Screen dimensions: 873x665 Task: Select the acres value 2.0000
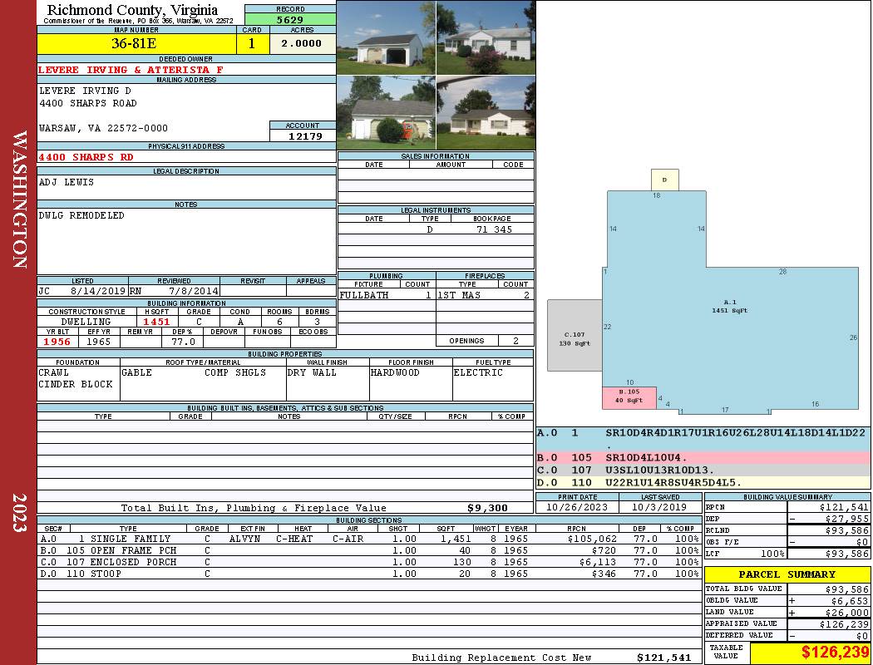tap(303, 44)
